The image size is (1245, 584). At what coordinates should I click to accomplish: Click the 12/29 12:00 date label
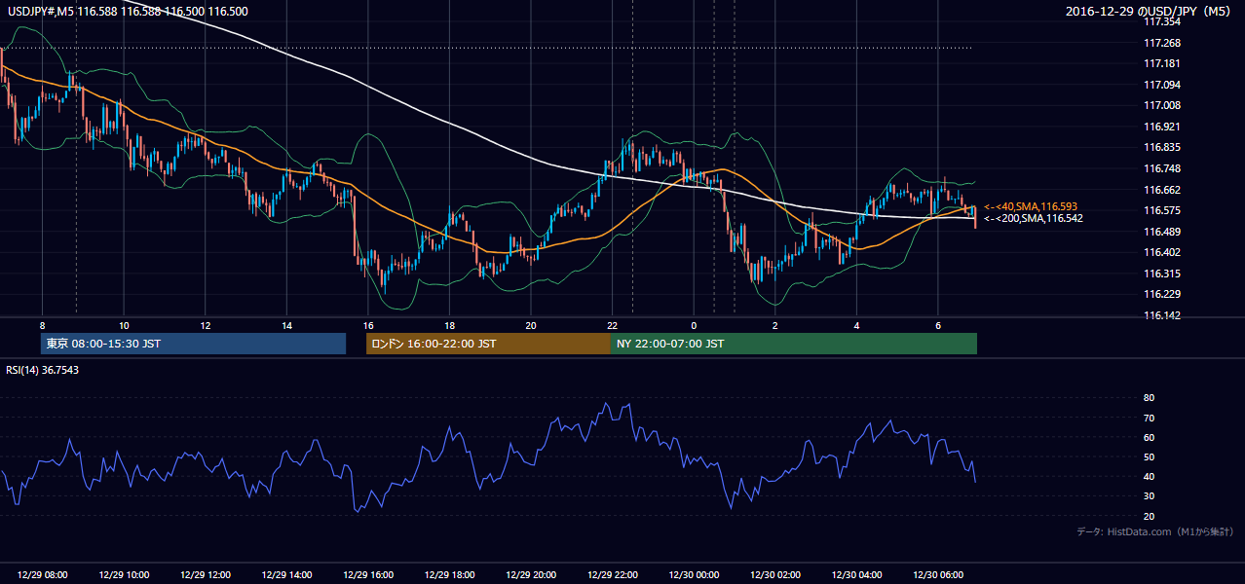pyautogui.click(x=206, y=575)
